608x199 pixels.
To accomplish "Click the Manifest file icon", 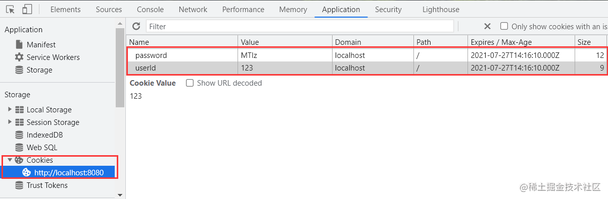I will (19, 44).
